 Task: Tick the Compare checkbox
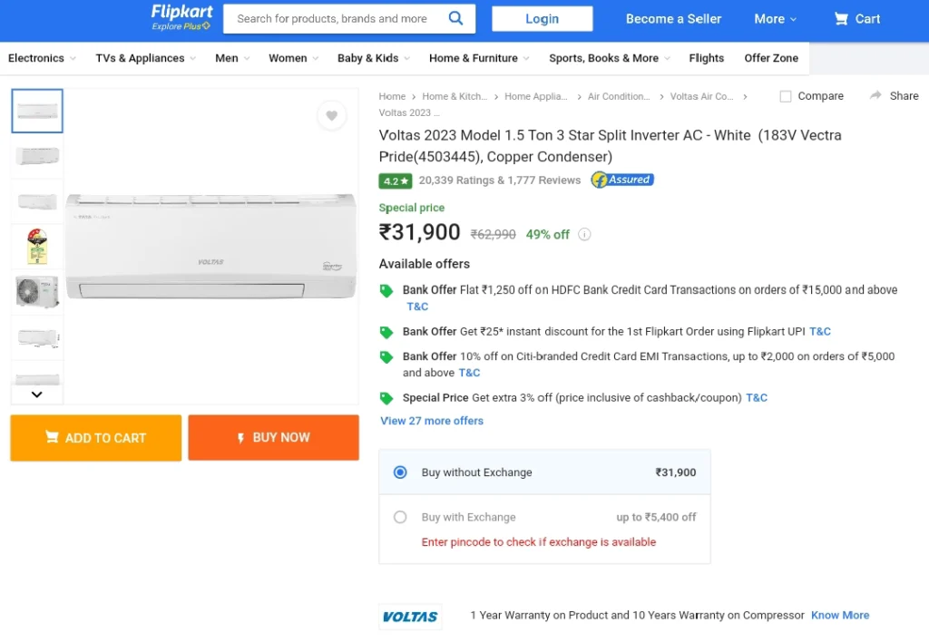coord(786,96)
